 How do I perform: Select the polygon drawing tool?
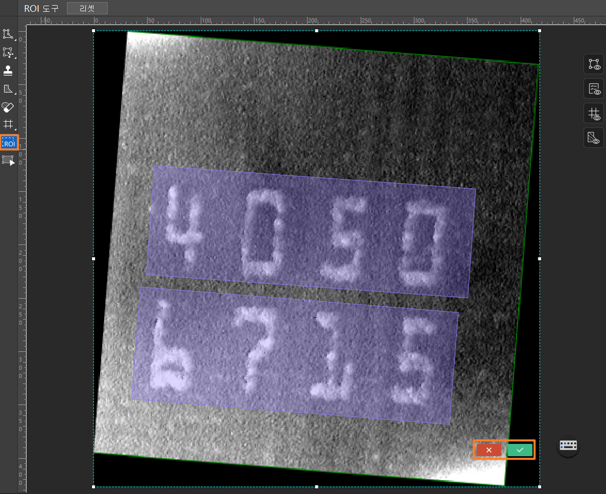pos(8,34)
